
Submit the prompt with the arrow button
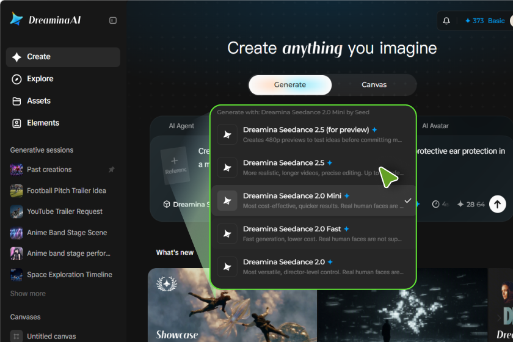tap(497, 204)
